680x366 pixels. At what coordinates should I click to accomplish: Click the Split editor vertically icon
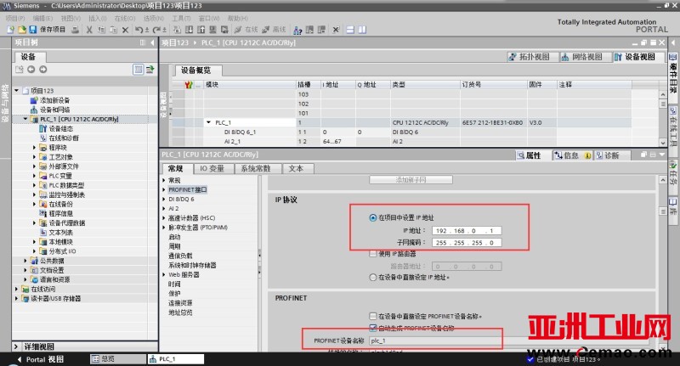(362, 30)
